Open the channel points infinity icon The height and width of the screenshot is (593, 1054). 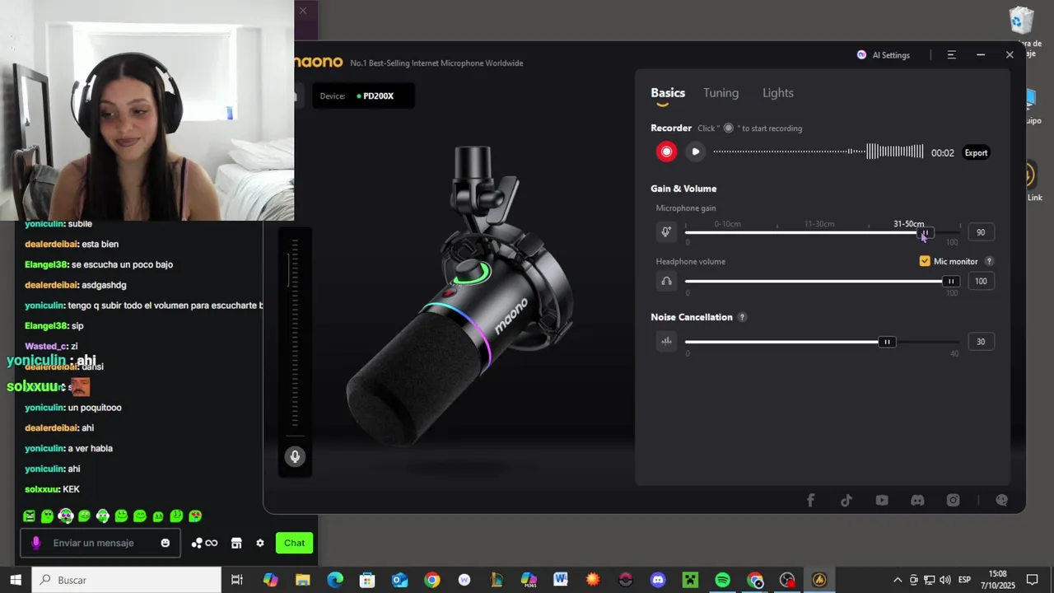[205, 543]
